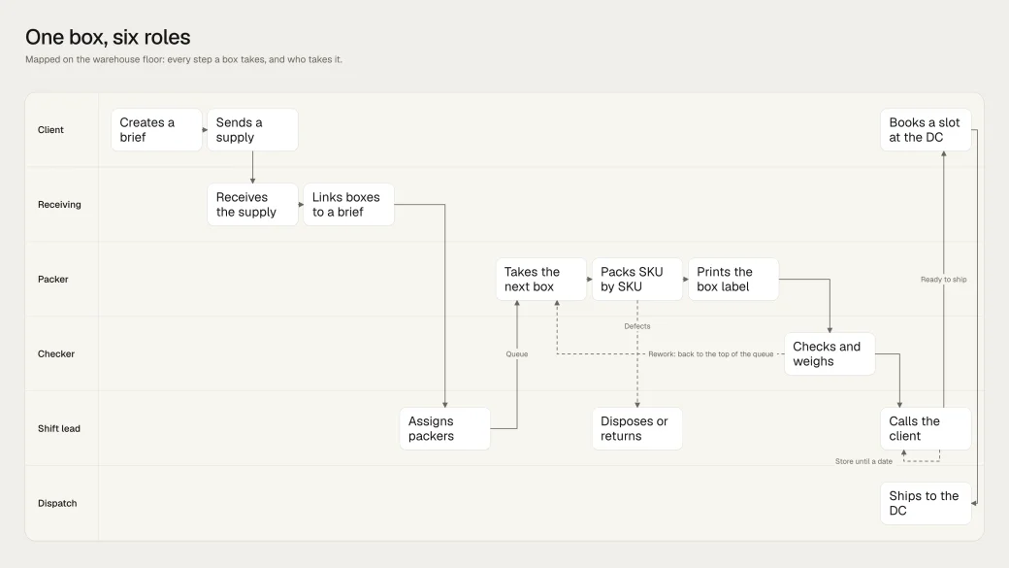Viewport: 1009px width, 568px height.
Task: Click the 'Store until a date' label
Action: [x=863, y=461]
